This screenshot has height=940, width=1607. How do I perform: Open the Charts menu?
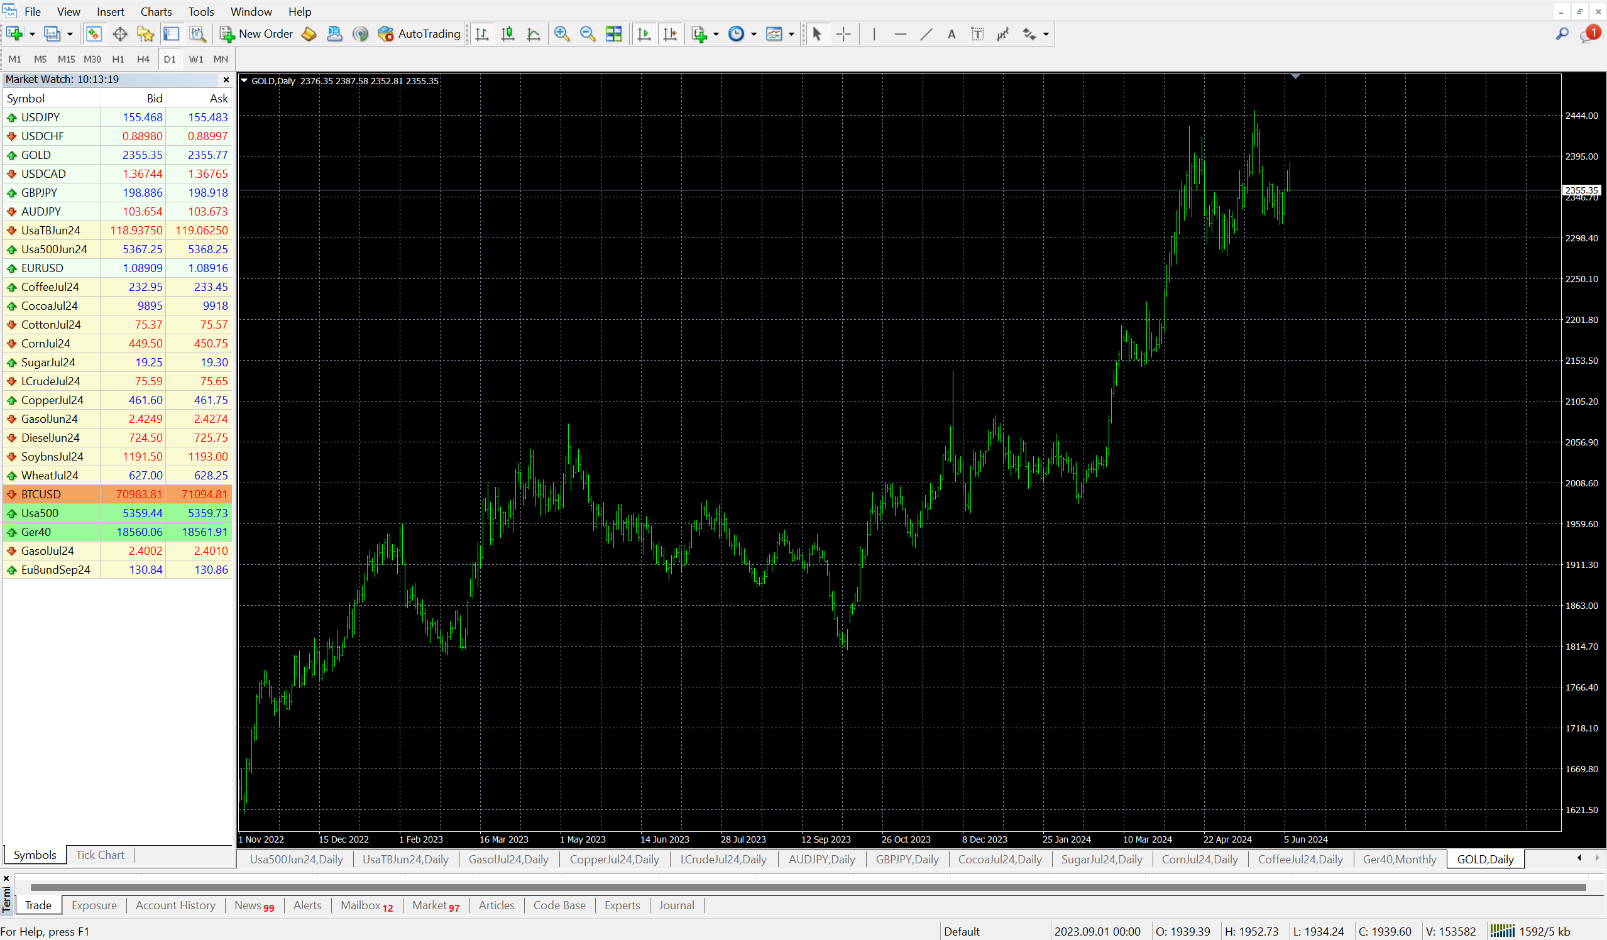click(x=156, y=11)
